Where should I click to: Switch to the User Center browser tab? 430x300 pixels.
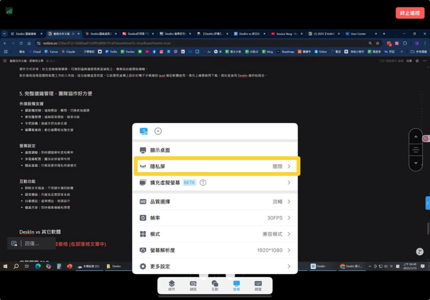coord(362,34)
